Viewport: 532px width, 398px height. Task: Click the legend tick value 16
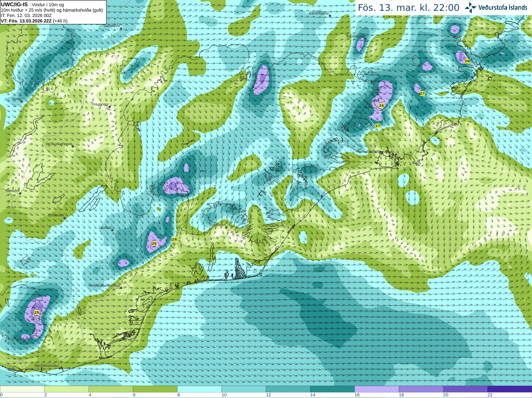357,395
